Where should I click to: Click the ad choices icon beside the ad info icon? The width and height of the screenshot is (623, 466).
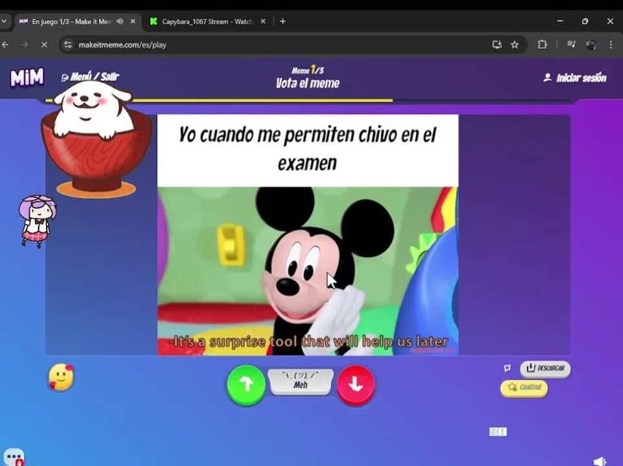(503, 432)
